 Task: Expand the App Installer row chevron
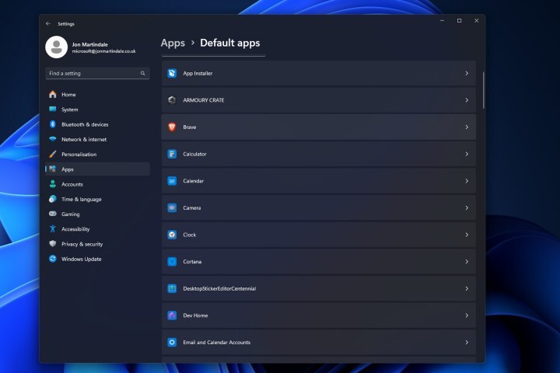[467, 73]
